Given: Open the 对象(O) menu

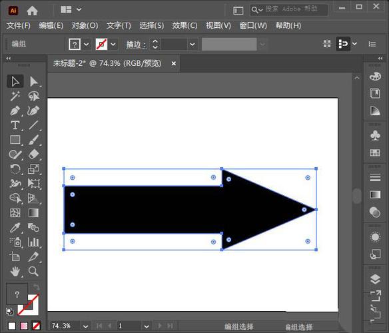Looking at the screenshot, I should pyautogui.click(x=85, y=25).
